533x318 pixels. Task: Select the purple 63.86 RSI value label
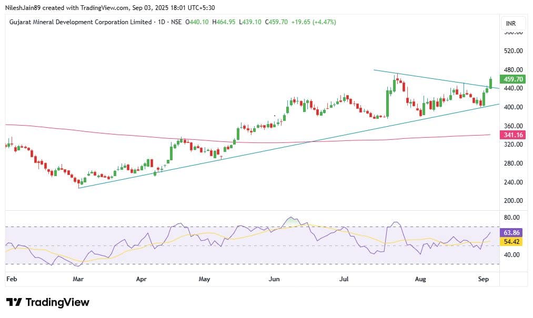pyautogui.click(x=511, y=233)
